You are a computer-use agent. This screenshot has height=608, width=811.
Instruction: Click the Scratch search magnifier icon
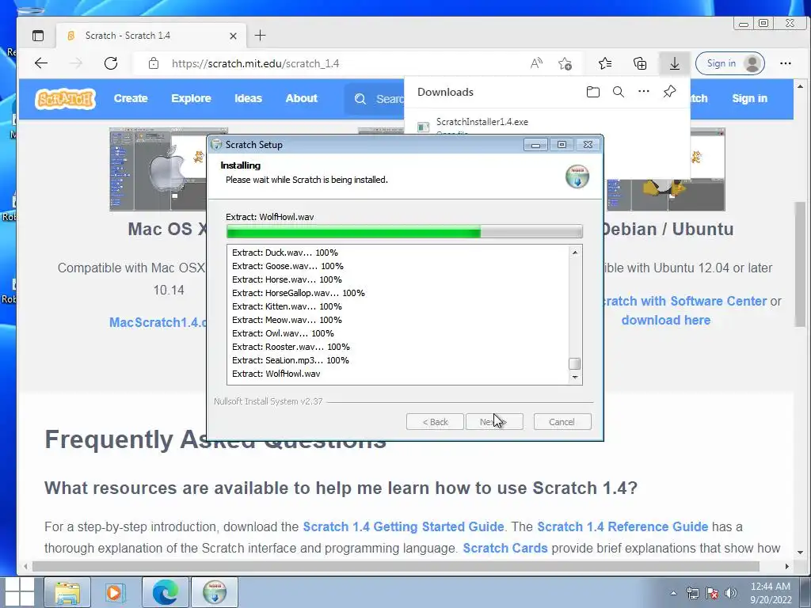pos(360,99)
